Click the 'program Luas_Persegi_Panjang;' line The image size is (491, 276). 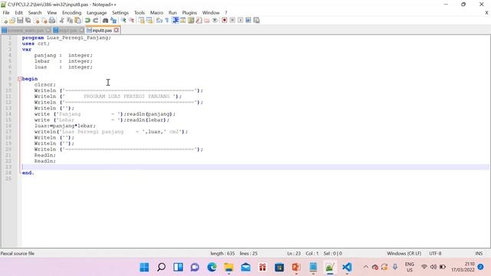[67, 38]
